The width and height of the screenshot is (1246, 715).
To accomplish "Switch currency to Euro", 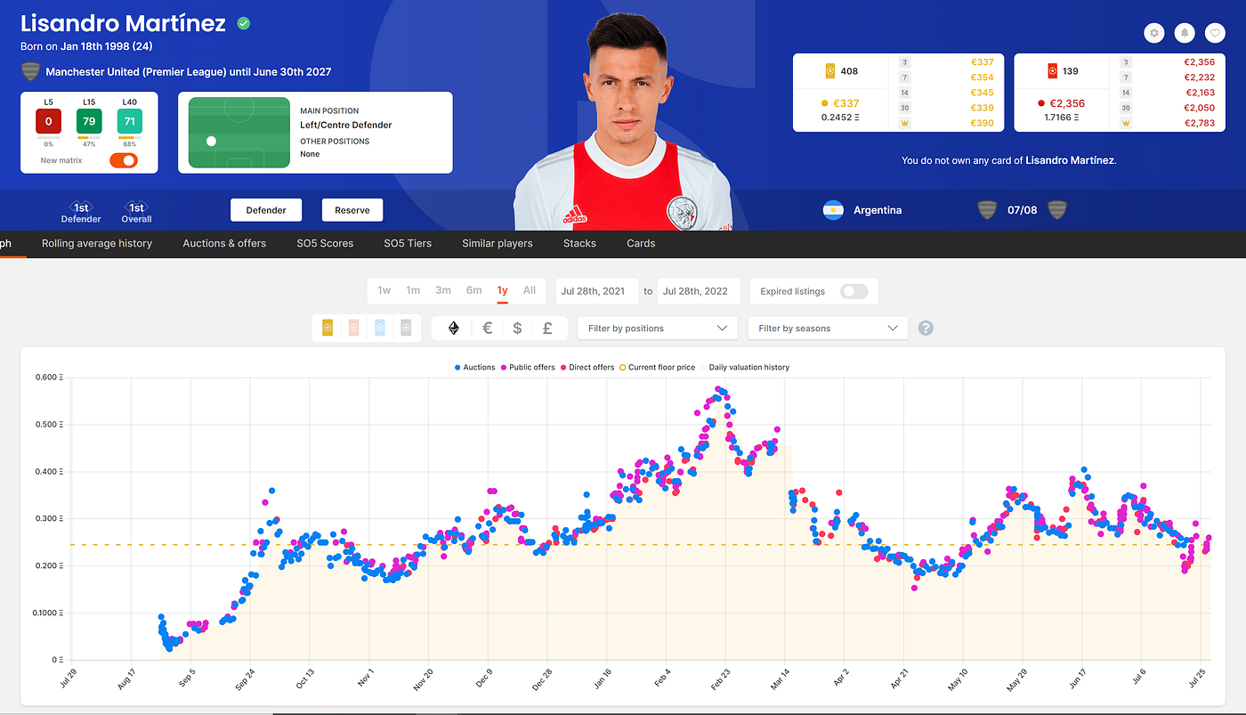I will coord(487,328).
